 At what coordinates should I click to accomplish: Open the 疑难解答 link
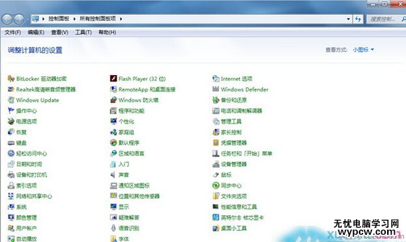[129, 217]
